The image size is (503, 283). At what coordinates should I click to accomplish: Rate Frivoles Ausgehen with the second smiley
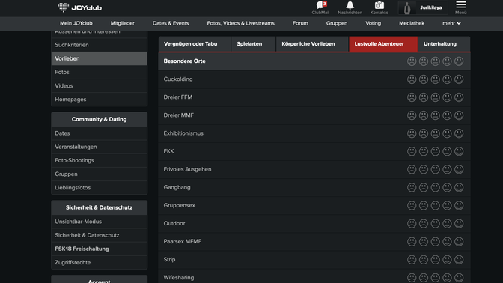tap(424, 169)
